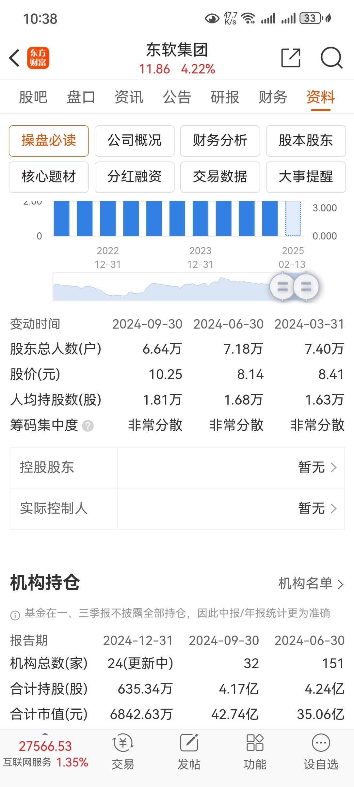Tap the eye-comfort status icon
This screenshot has width=354, height=787.
click(x=212, y=19)
